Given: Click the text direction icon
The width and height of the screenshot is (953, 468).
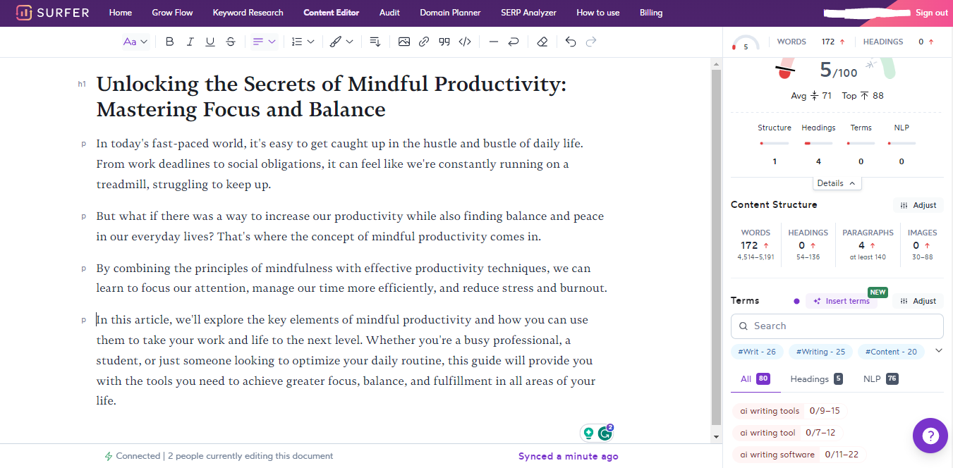Looking at the screenshot, I should pyautogui.click(x=375, y=42).
